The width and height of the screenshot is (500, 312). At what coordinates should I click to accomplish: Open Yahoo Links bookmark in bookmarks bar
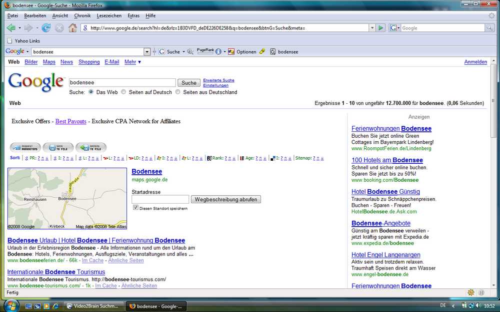(x=23, y=41)
